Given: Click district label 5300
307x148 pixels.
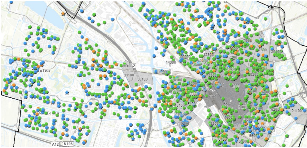Looking at the screenshot, I should tap(194, 94).
